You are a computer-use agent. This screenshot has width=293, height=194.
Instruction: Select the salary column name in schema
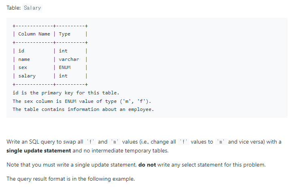click(x=27, y=76)
